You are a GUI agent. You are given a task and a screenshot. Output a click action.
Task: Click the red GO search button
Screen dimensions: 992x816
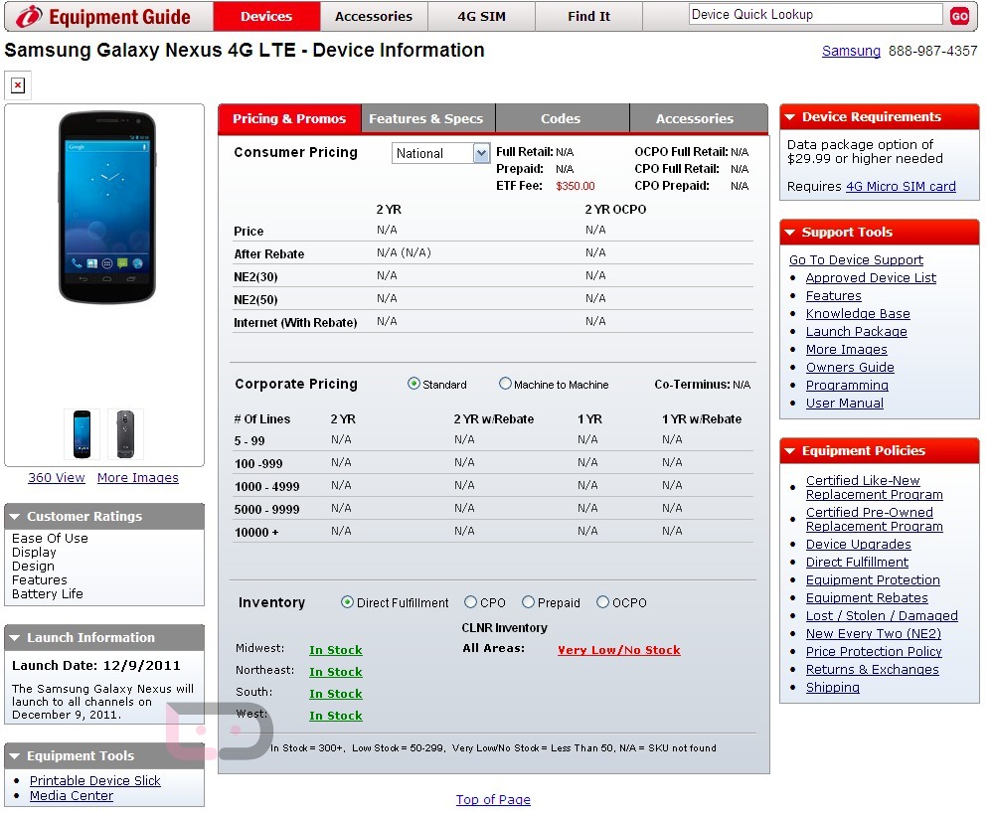(x=959, y=16)
